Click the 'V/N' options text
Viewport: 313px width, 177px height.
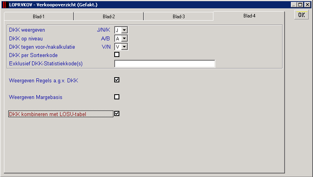tap(106, 47)
